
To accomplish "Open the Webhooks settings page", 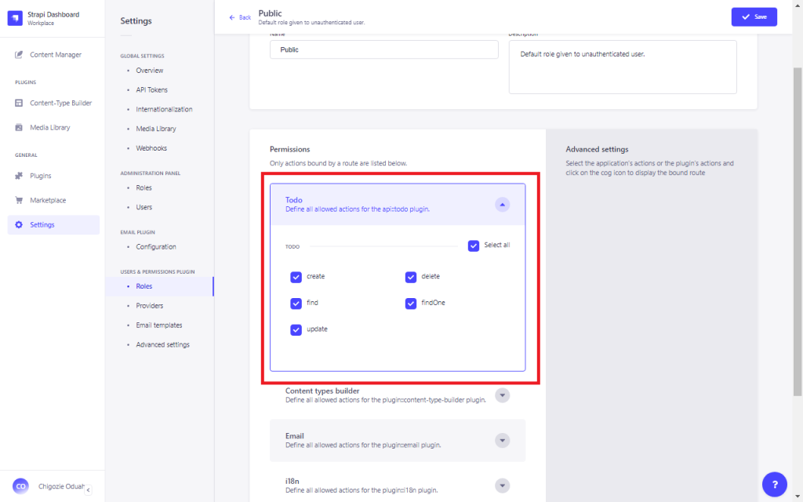I will pos(153,147).
